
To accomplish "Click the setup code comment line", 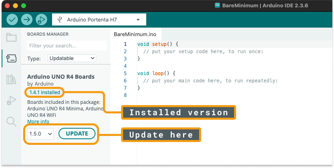I will [x=203, y=52].
